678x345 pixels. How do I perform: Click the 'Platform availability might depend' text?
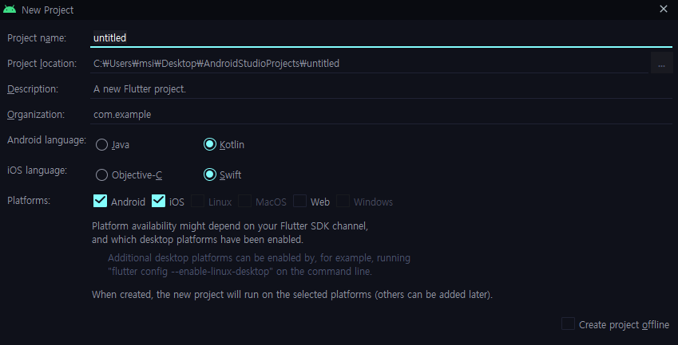point(230,226)
